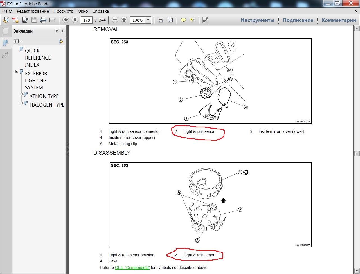Click the page number input field

pos(87,20)
